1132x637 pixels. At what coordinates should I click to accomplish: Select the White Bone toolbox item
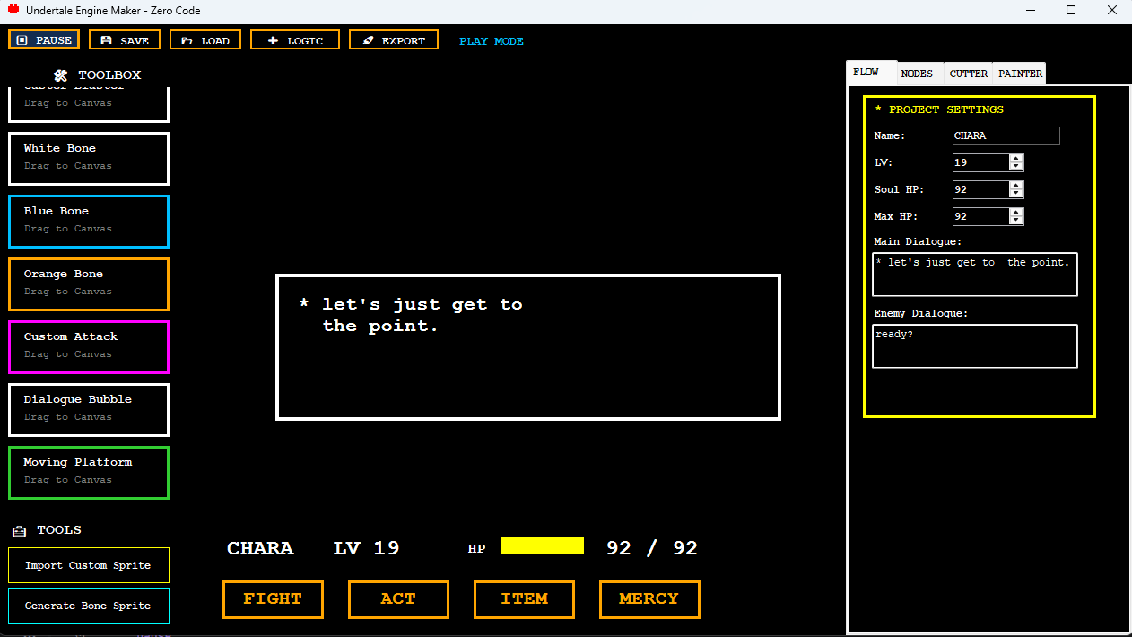(89, 159)
